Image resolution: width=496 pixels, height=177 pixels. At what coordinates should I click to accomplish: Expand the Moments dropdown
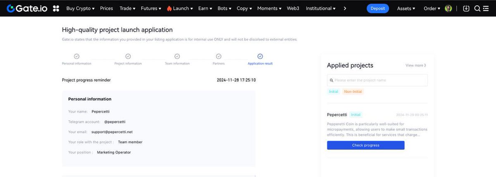269,8
